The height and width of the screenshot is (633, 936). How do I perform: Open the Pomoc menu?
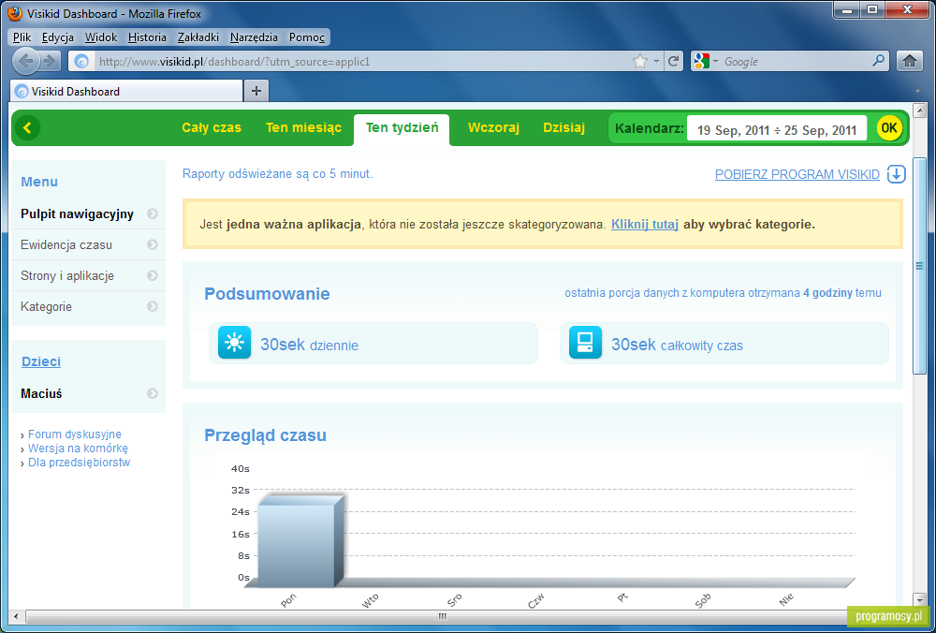point(307,37)
